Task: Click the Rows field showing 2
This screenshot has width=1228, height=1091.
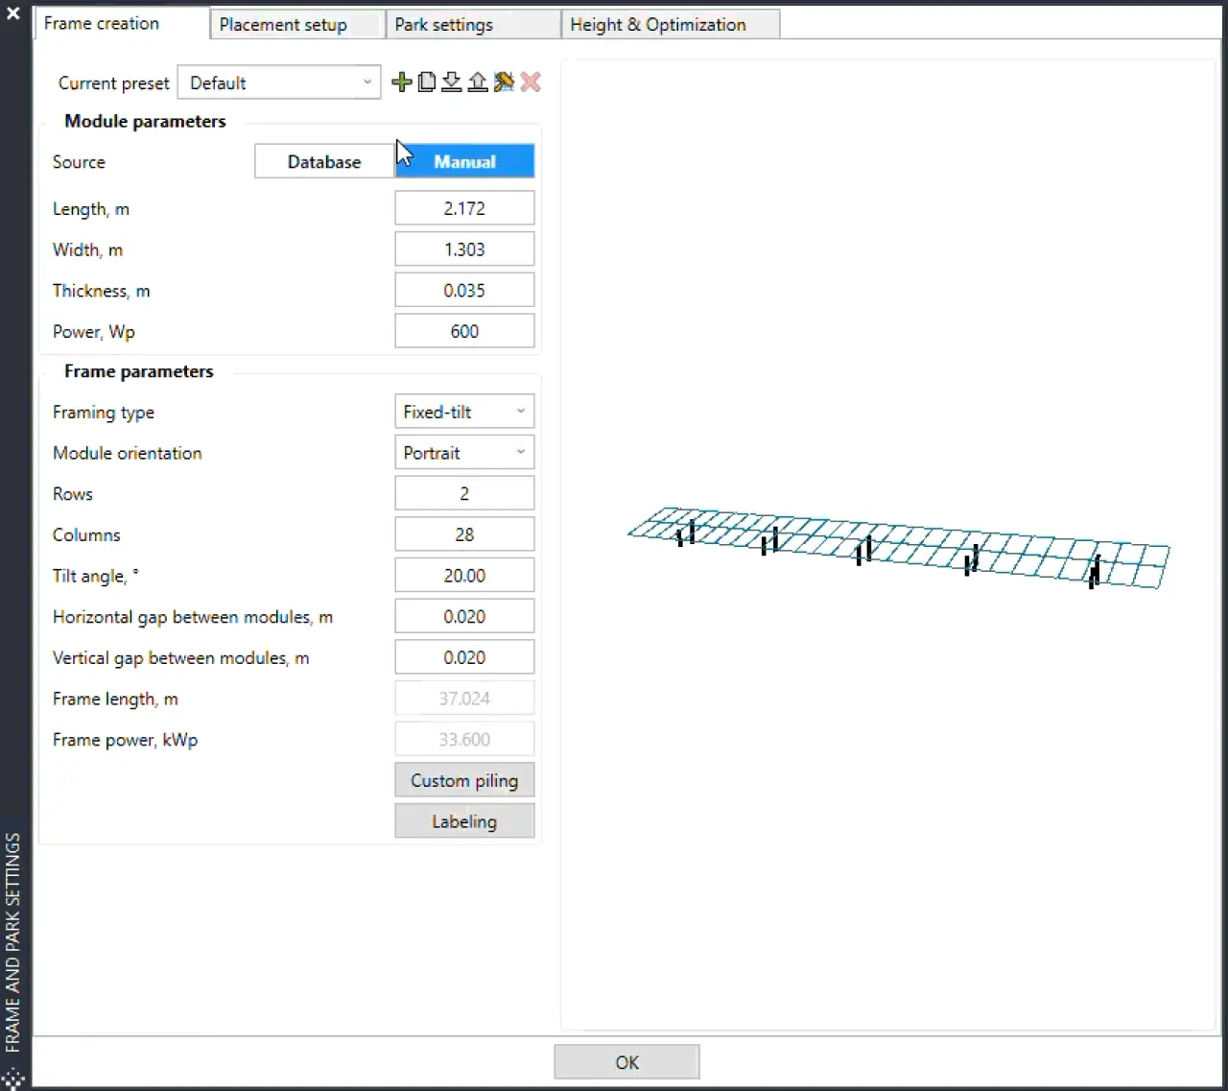Action: pos(464,493)
